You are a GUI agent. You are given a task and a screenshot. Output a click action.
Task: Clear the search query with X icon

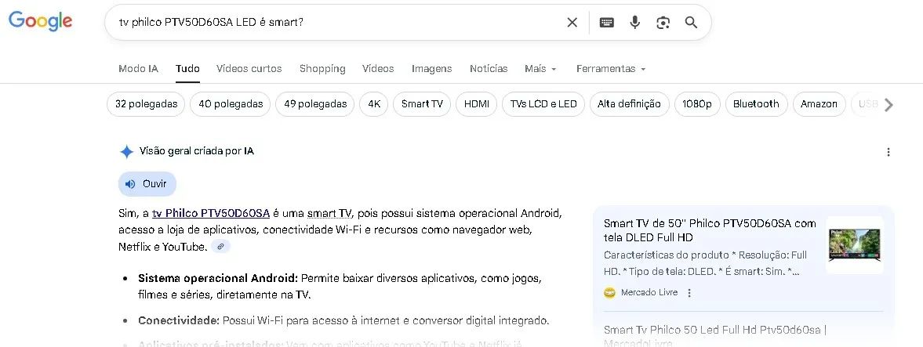[x=572, y=23]
